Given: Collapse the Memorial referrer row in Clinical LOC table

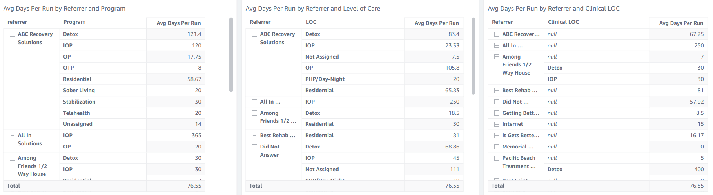Looking at the screenshot, I should (497, 147).
